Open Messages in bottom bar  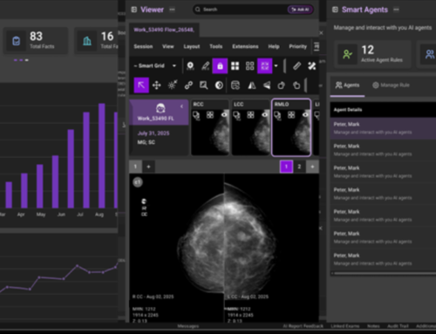(188, 326)
